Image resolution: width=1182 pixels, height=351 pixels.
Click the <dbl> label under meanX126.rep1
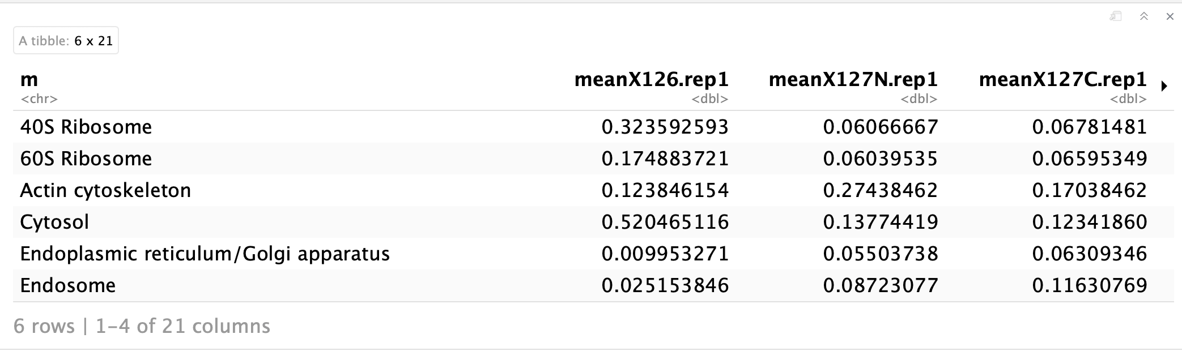pos(709,98)
